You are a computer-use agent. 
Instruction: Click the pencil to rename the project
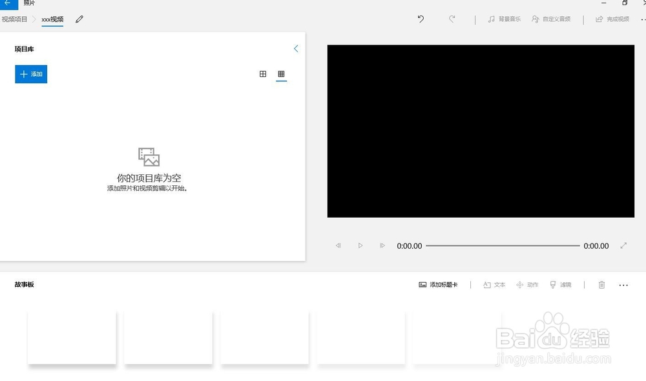point(79,19)
